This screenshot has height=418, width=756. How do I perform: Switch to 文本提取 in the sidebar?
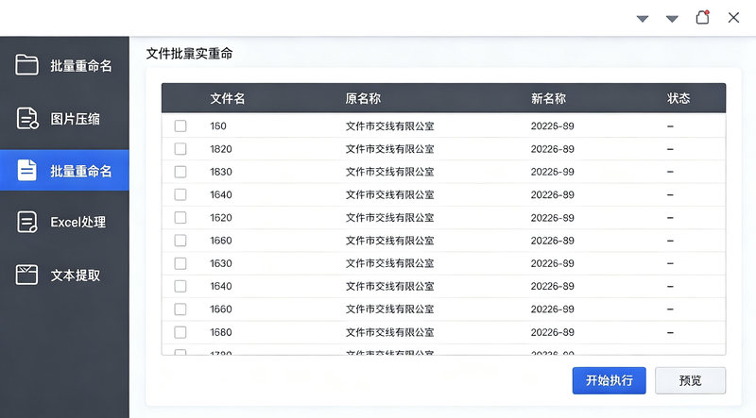64,275
